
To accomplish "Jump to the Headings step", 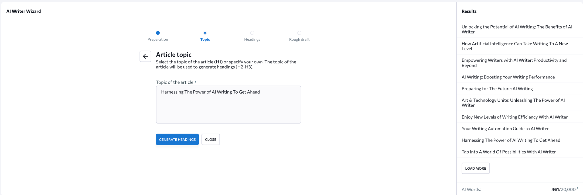I will point(252,33).
